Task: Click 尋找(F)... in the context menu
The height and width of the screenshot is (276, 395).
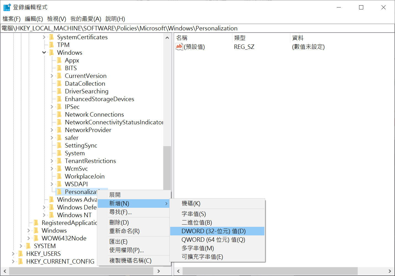Action: tap(134, 212)
